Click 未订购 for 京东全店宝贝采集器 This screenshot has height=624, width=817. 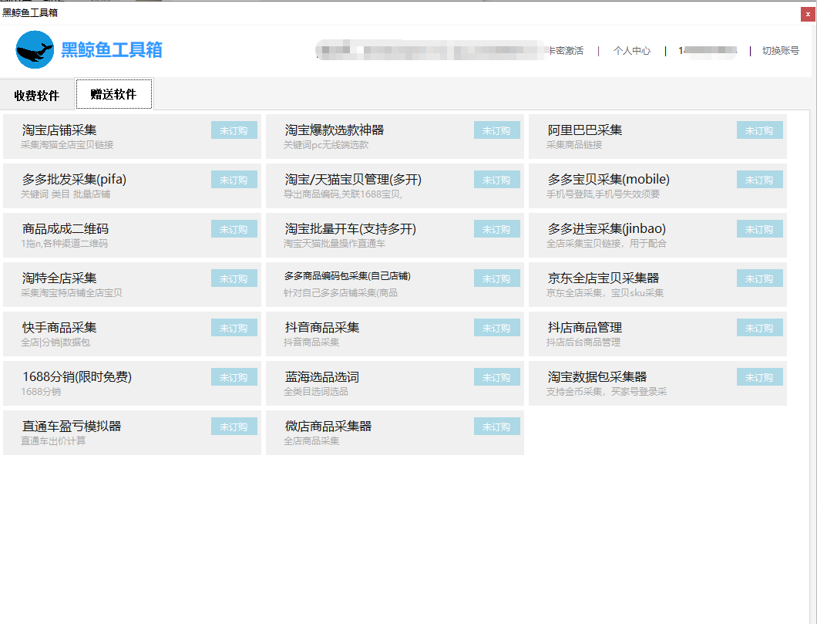tap(760, 278)
